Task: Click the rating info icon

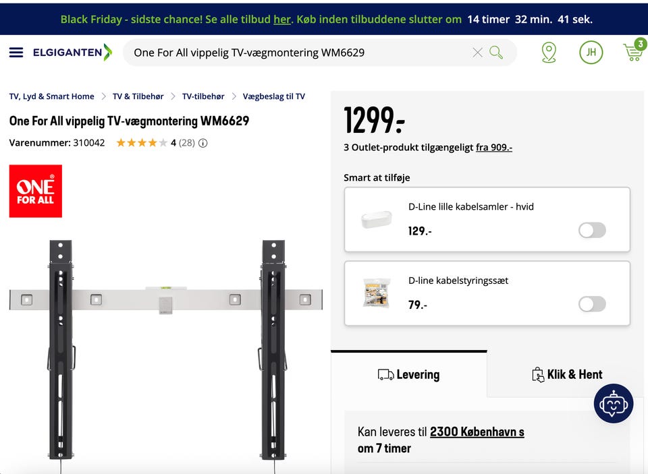Action: (203, 143)
